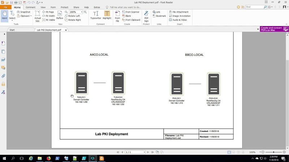Screen dimensions: 289x162
Task: Enable single page view mode
Action: pos(229,152)
